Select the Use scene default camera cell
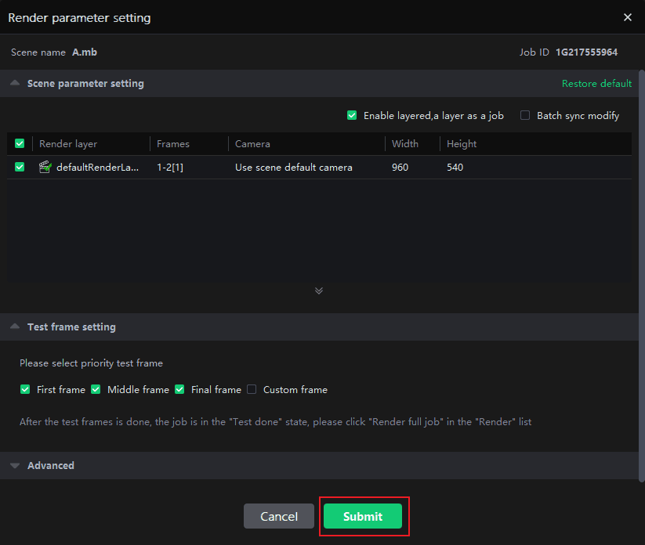Screen dimensions: 645x545 [x=294, y=167]
